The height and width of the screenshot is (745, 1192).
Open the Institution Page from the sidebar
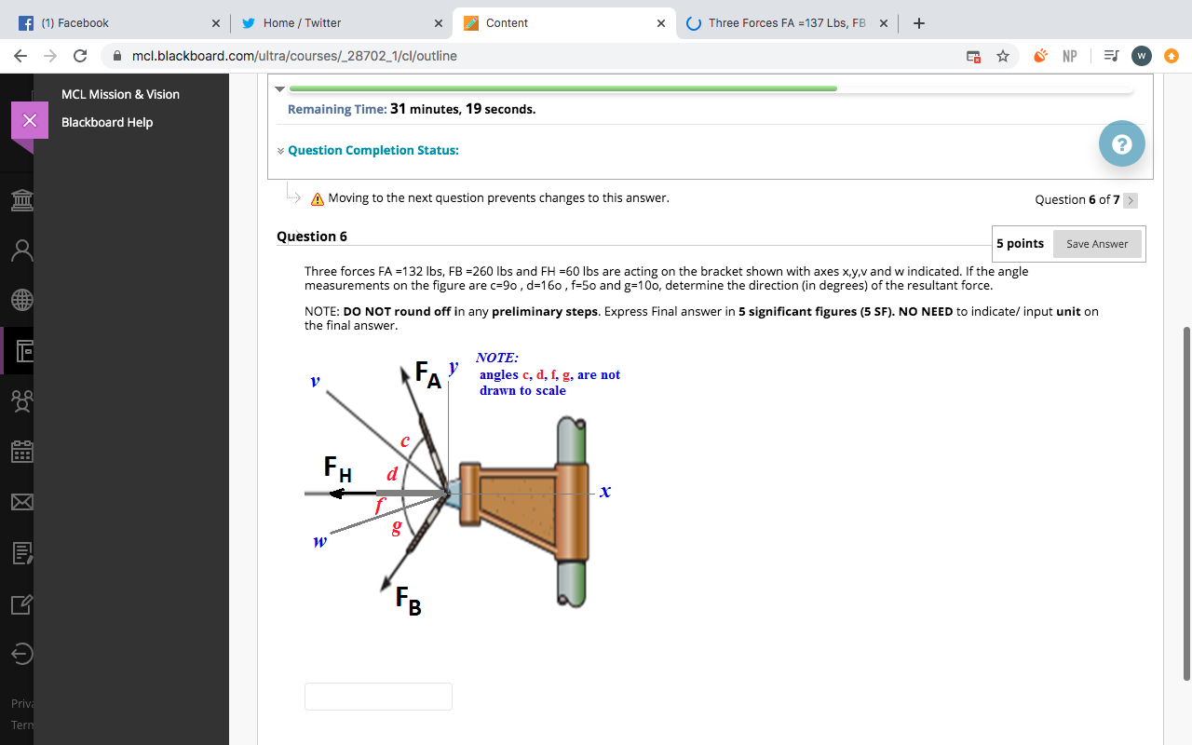(20, 199)
